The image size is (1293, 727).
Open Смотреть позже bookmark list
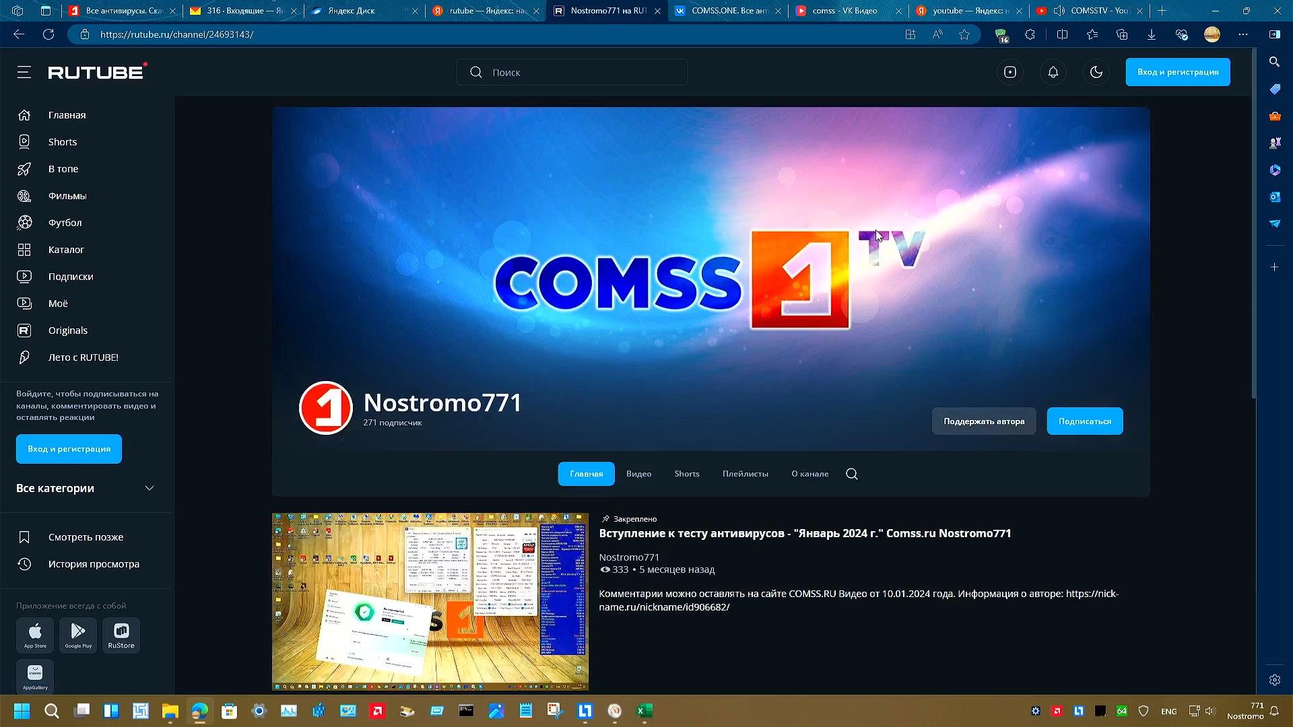[x=86, y=537]
